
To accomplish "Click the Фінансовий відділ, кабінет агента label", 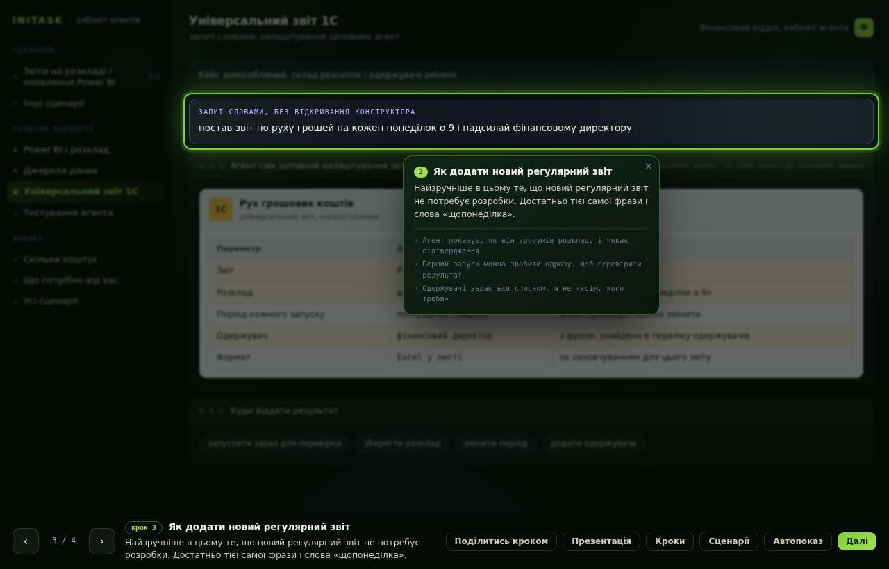I will (774, 28).
